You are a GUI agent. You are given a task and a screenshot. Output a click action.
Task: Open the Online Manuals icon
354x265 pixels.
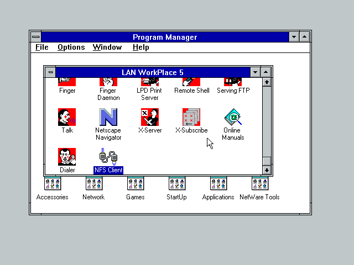click(x=233, y=117)
